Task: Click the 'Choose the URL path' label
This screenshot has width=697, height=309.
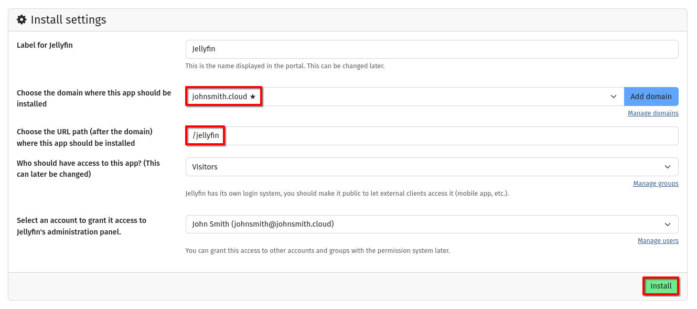Action: (84, 137)
